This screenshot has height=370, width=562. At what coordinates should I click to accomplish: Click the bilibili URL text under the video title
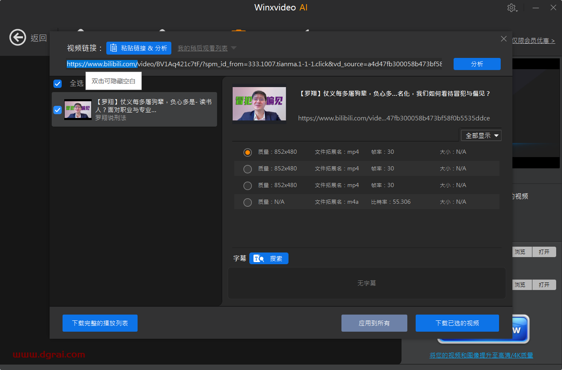point(394,118)
